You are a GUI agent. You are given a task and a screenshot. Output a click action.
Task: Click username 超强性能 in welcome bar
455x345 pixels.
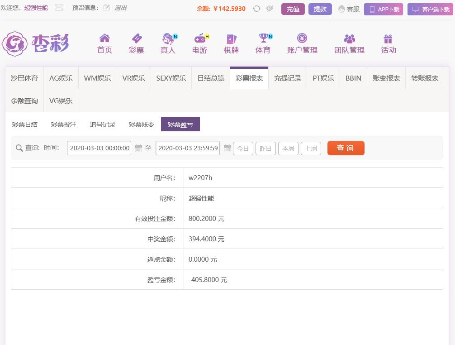36,8
